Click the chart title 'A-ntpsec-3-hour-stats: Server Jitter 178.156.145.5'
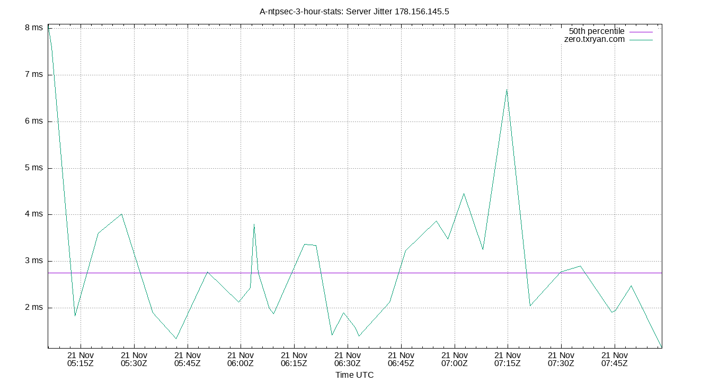 [354, 11]
